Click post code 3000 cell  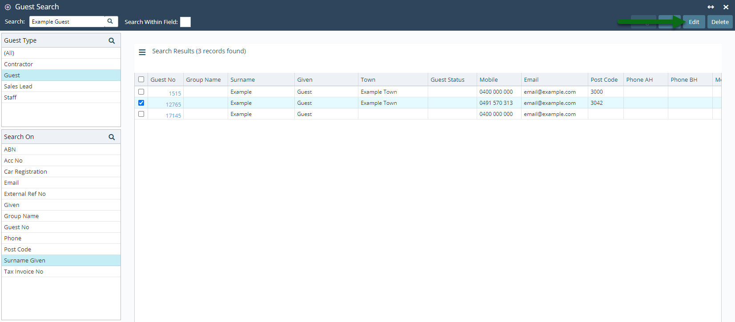[606, 91]
